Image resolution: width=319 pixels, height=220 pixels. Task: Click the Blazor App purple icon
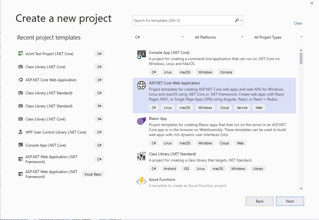point(141,121)
